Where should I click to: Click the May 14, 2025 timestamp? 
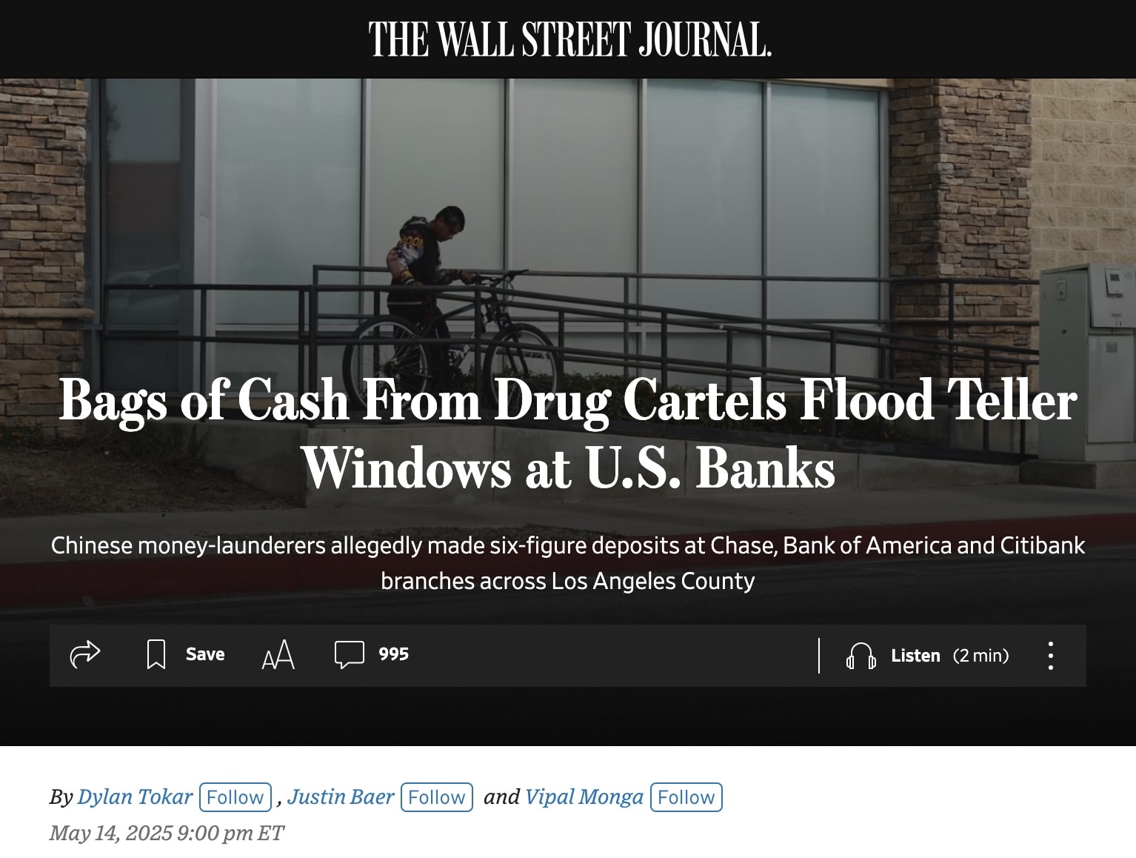pyautogui.click(x=167, y=834)
